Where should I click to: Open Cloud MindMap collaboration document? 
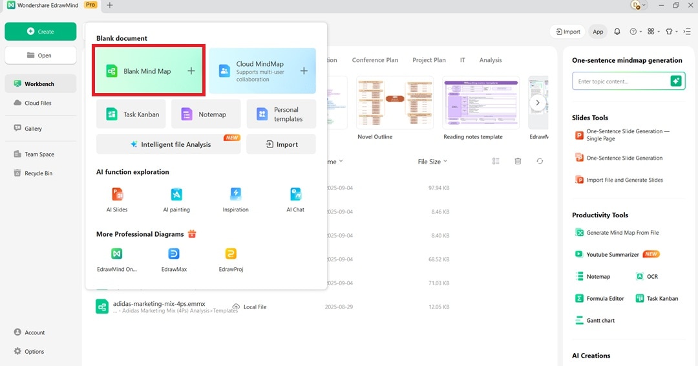coord(262,70)
